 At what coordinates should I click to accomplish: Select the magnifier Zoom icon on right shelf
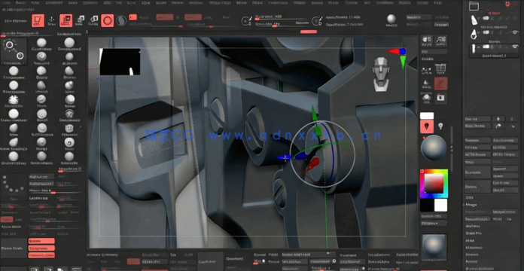point(441,41)
